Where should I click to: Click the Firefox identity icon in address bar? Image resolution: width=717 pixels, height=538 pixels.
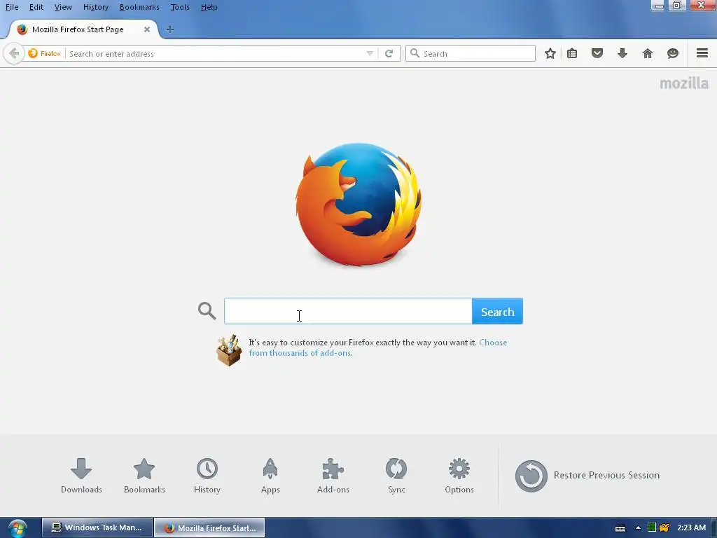tap(44, 53)
